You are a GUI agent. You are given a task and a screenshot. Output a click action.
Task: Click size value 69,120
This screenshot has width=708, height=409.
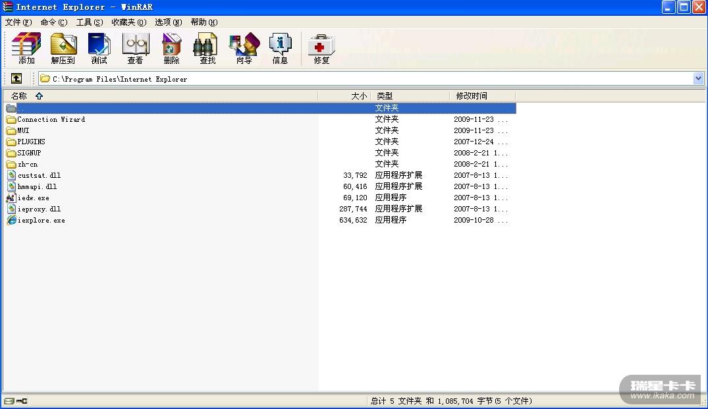pos(355,198)
